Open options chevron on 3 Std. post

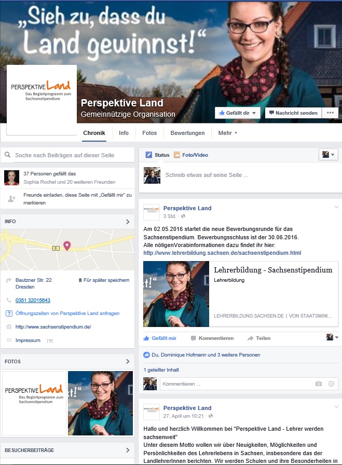pos(336,207)
